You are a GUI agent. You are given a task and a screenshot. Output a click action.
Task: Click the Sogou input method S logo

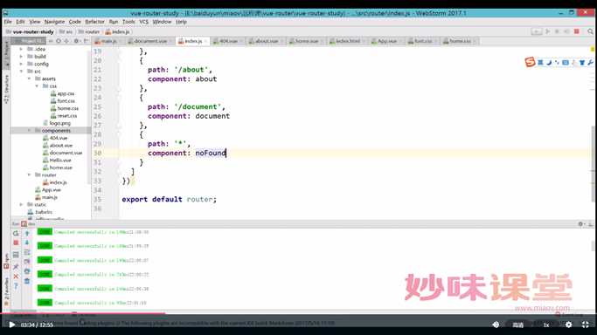click(x=530, y=62)
